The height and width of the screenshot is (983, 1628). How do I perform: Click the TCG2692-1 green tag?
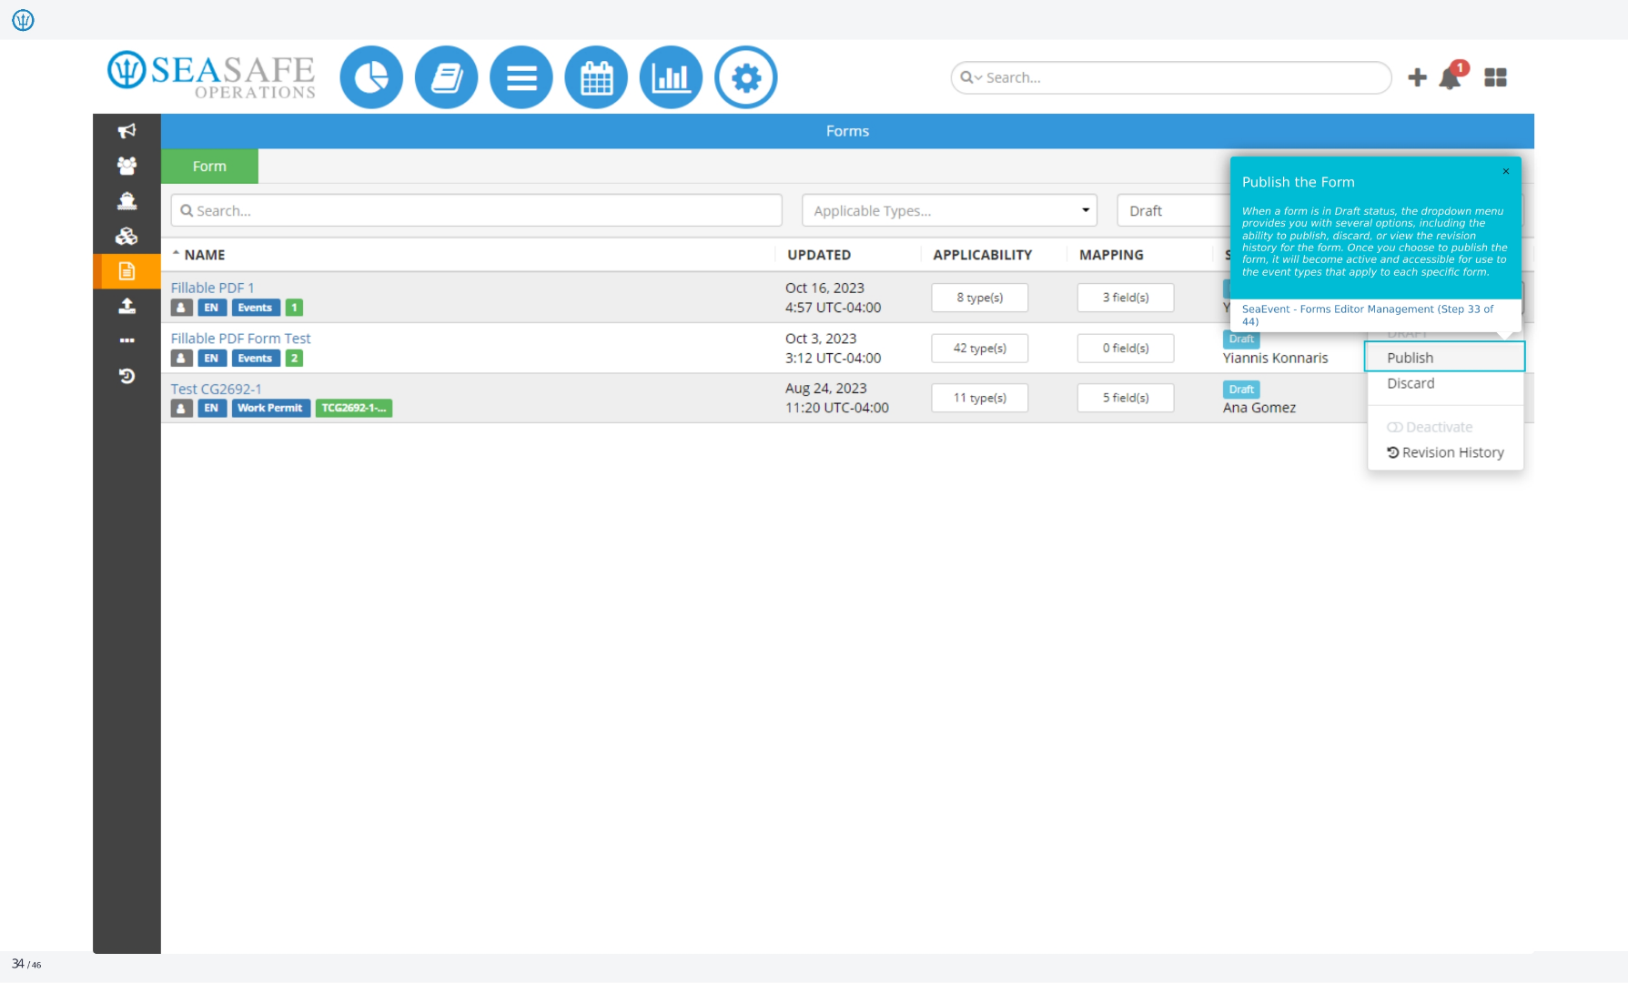pyautogui.click(x=353, y=408)
